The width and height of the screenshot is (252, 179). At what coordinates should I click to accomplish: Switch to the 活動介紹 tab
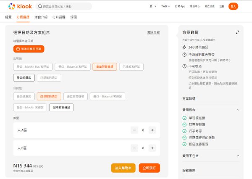tap(41, 17)
